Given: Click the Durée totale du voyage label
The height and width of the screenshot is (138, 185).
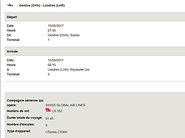Looking at the screenshot, I should 25,118.
